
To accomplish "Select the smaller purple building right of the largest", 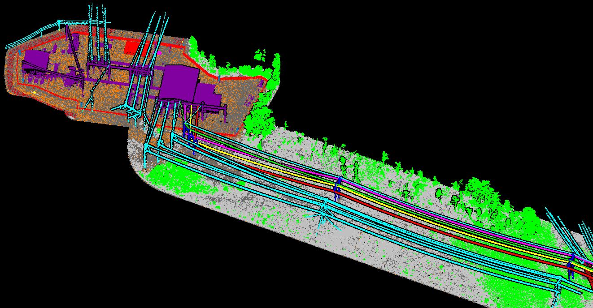I will 205,94.
